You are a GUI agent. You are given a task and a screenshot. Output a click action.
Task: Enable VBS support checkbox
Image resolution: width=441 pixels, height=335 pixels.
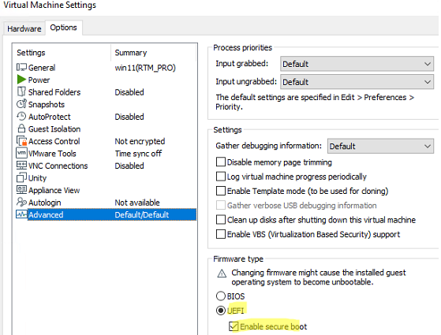coord(221,234)
